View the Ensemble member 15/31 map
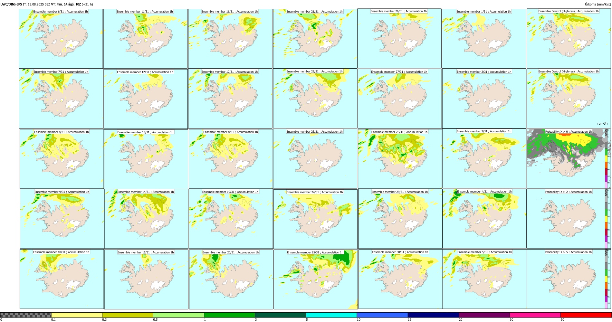 (x=146, y=279)
